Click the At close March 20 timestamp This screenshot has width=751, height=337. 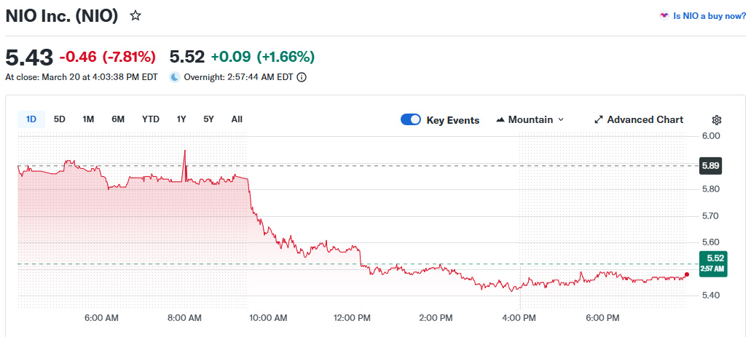point(82,77)
